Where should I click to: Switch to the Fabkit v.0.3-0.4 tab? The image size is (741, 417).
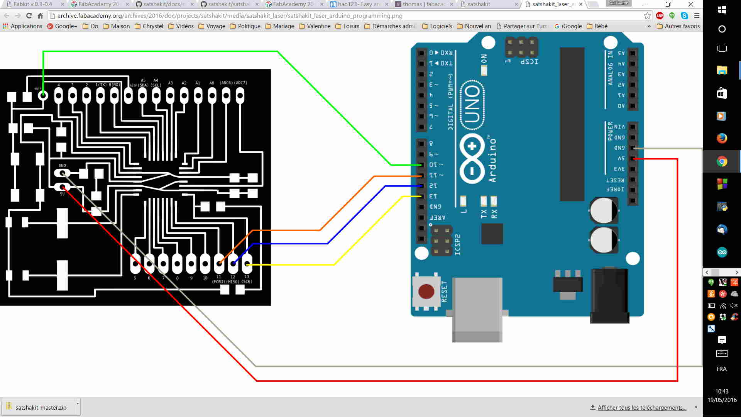click(x=32, y=4)
